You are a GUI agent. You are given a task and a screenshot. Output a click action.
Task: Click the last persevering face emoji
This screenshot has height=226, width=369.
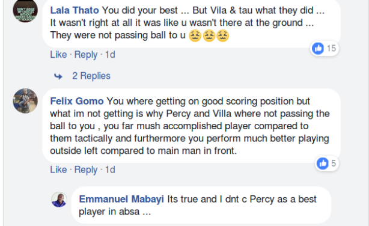click(222, 36)
